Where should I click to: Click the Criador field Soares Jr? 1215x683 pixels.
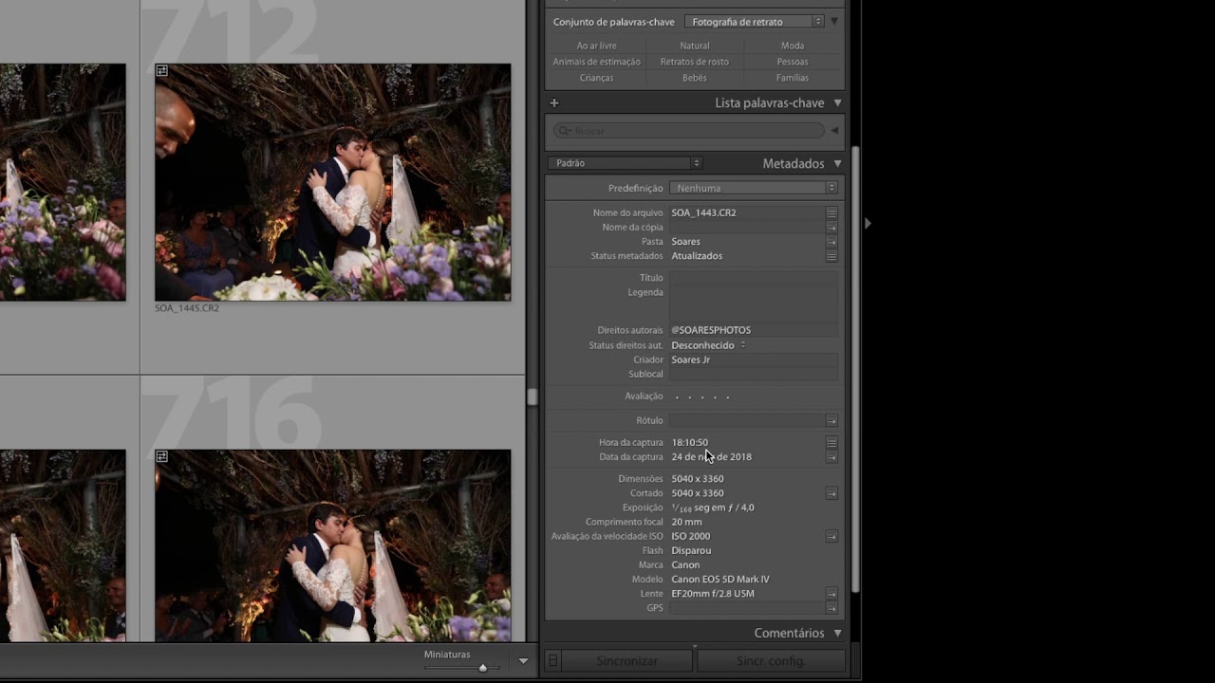754,360
